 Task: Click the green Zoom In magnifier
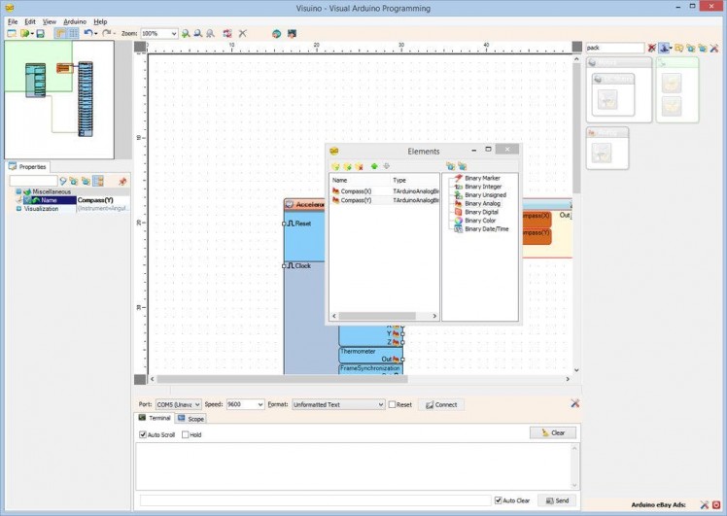click(x=186, y=33)
